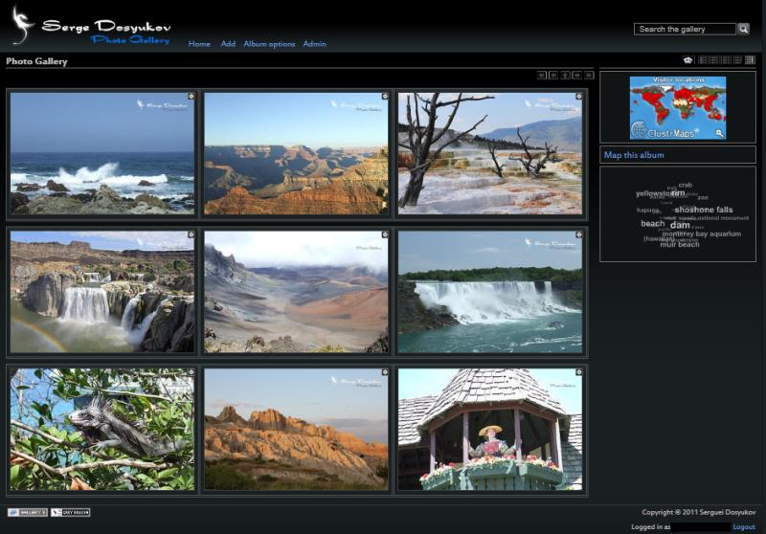Open the Admin menu
766x534 pixels.
(315, 44)
